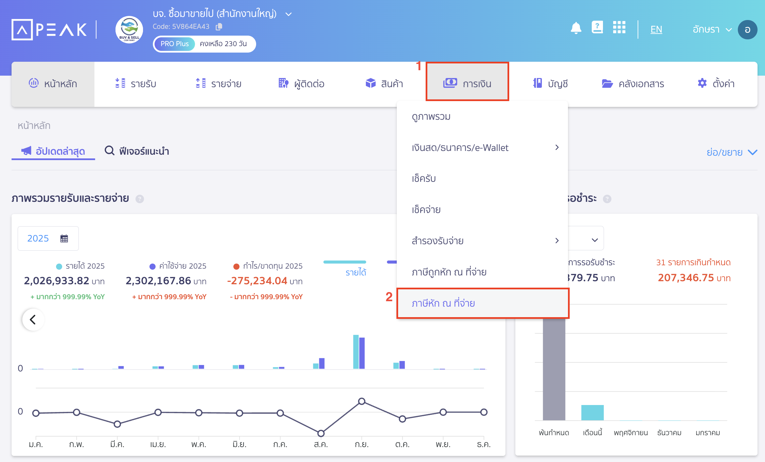Switch language via EN link
Image resolution: width=765 pixels, height=462 pixels.
pyautogui.click(x=656, y=30)
